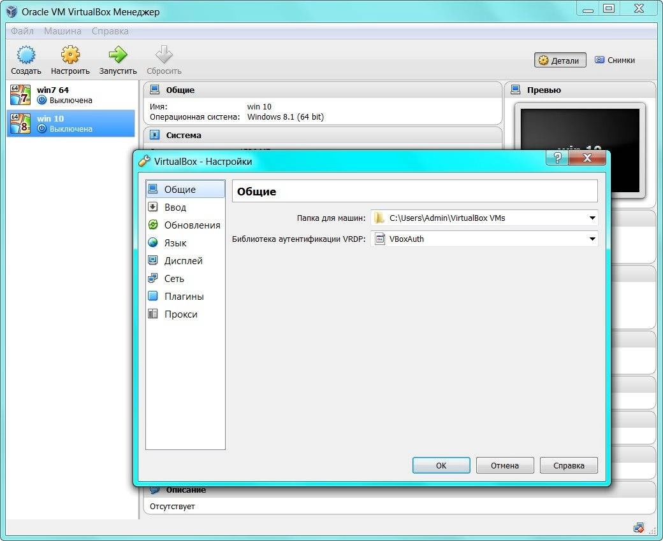This screenshot has width=663, height=541.
Task: Click the win7 64 Выключена status text
Action: click(x=71, y=101)
